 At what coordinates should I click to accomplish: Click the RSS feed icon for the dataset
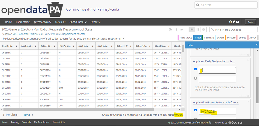click(x=171, y=30)
